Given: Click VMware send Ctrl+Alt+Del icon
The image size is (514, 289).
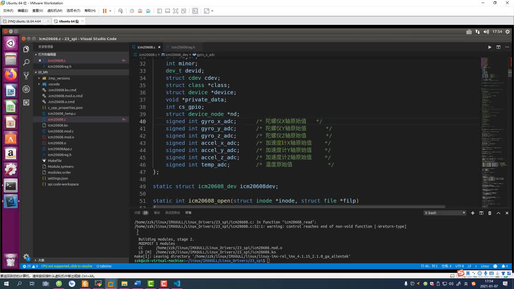Looking at the screenshot, I should (x=120, y=11).
